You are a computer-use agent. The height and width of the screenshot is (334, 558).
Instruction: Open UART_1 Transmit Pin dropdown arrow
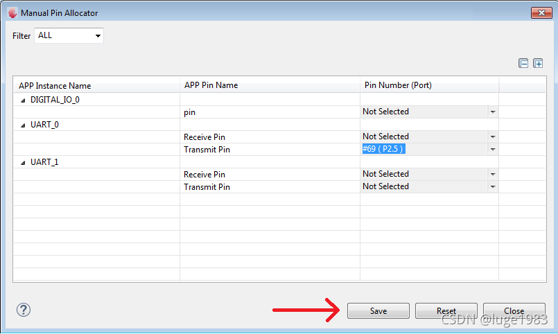point(493,186)
